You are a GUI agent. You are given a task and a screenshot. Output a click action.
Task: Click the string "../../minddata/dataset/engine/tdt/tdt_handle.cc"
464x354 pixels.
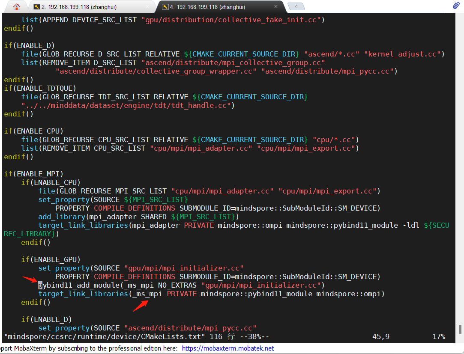(x=126, y=105)
